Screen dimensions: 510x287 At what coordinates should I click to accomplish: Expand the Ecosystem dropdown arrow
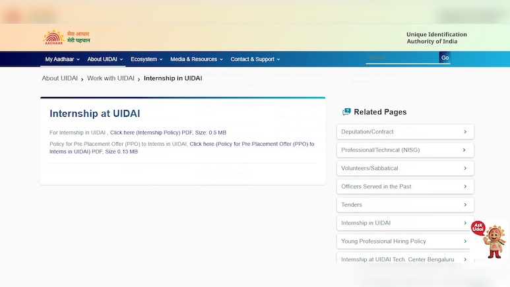pos(161,59)
